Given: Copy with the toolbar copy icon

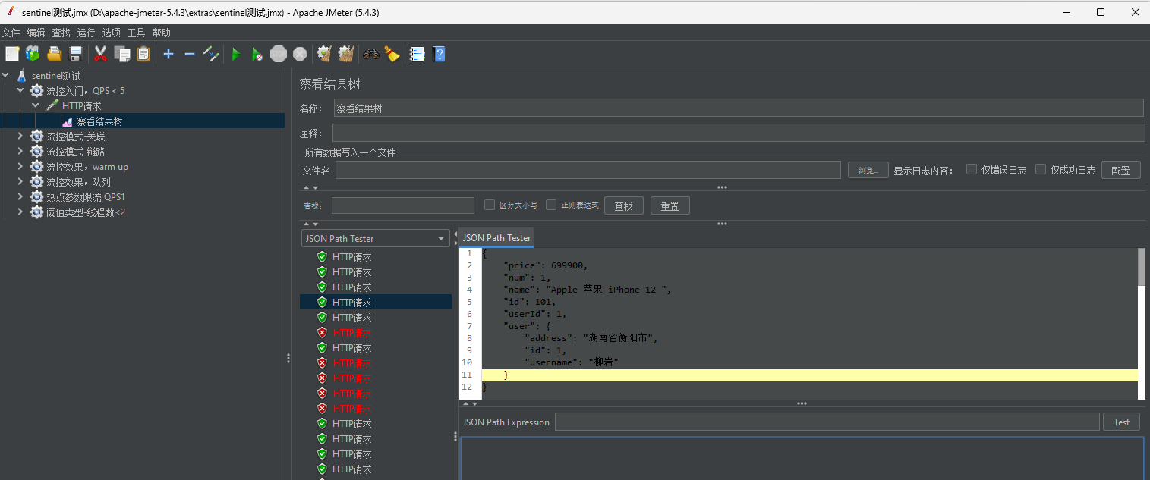Looking at the screenshot, I should coord(122,54).
